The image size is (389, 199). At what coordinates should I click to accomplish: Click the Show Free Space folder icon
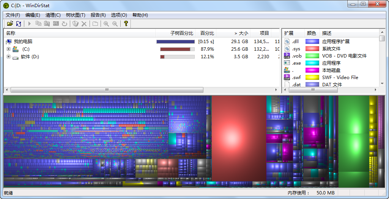point(95,23)
